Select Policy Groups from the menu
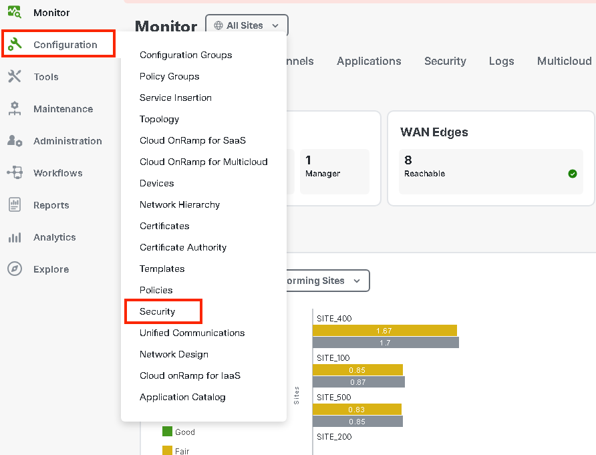 pyautogui.click(x=169, y=76)
